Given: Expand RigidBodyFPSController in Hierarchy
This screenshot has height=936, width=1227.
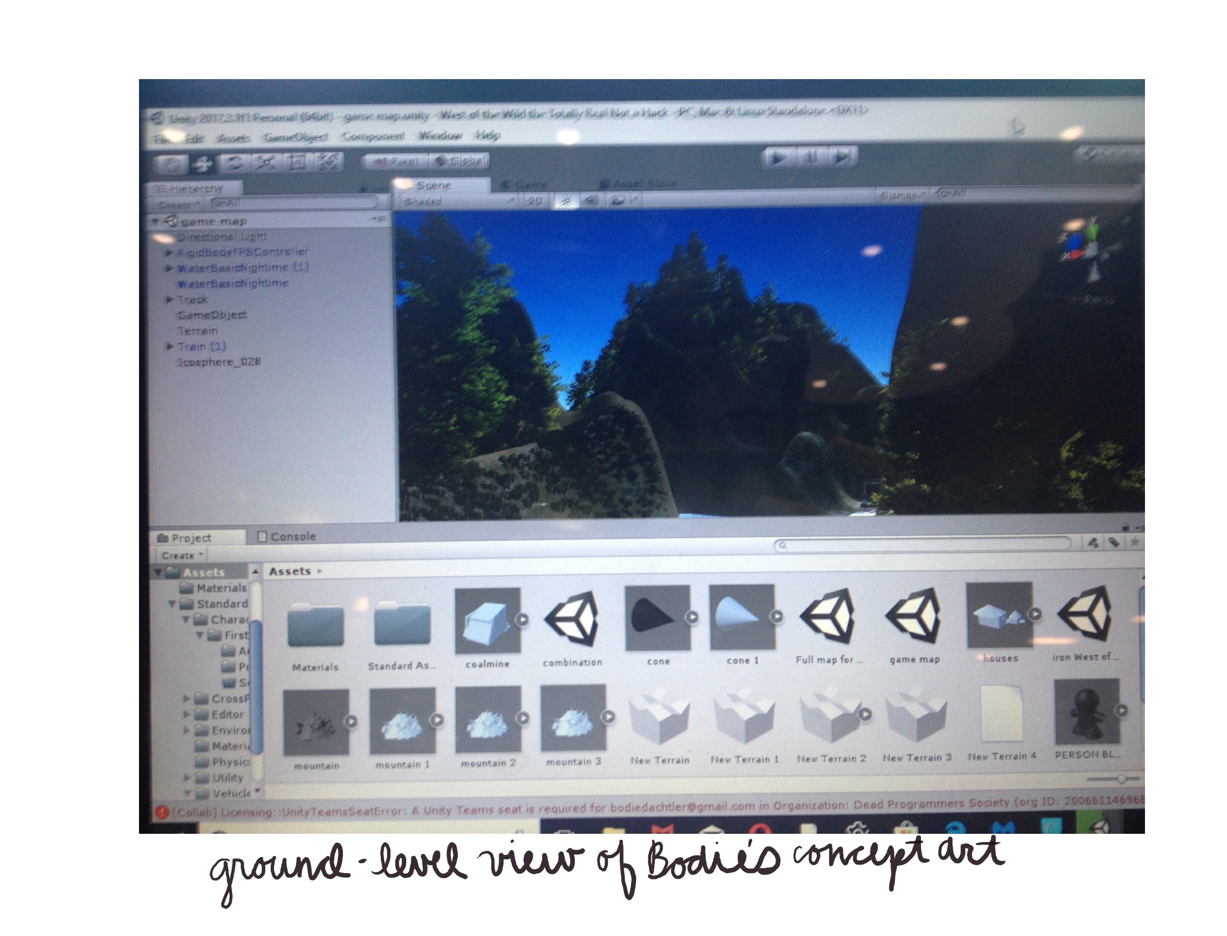Looking at the screenshot, I should (x=169, y=253).
